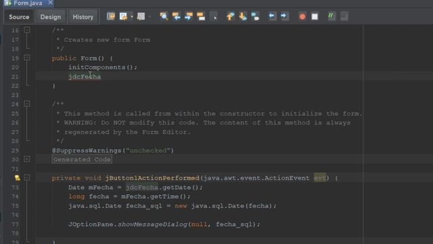
Task: Expand the Generated Code fold at line 30
Action: tap(27, 159)
